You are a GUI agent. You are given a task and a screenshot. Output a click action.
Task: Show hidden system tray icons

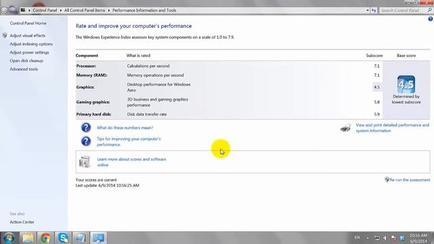tap(368, 238)
